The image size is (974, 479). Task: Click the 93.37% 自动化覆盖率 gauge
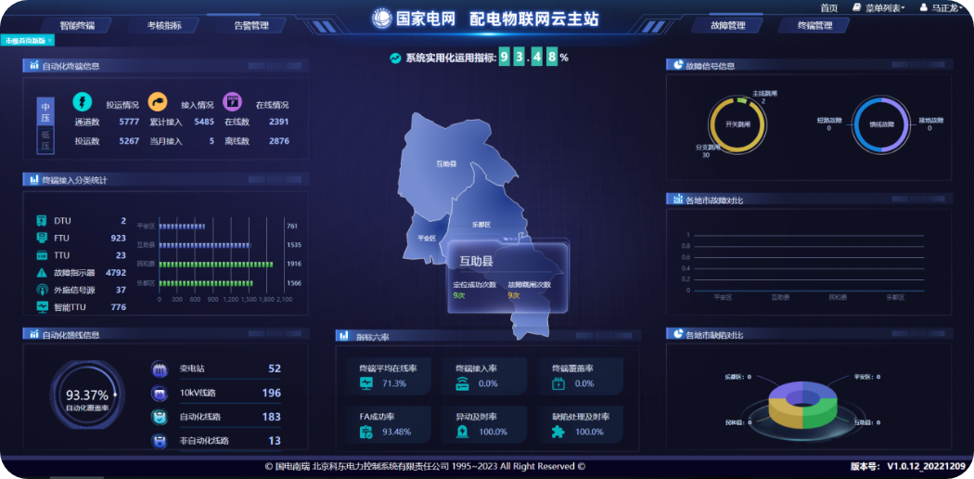click(x=87, y=395)
